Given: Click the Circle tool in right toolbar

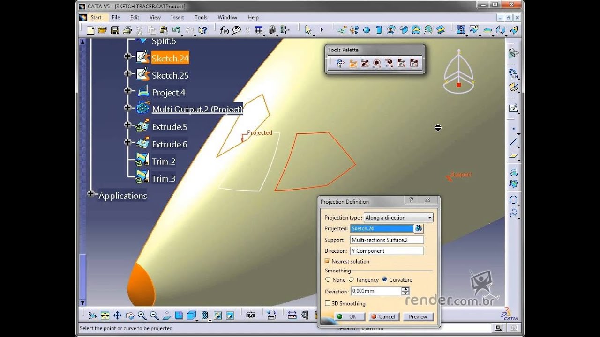Looking at the screenshot, I should [514, 200].
